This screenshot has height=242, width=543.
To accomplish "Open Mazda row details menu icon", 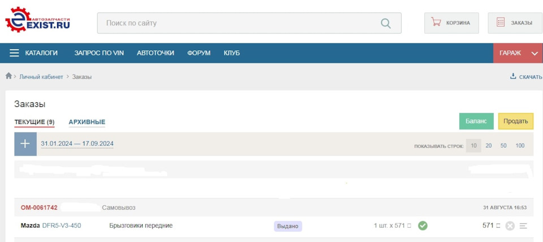I will coord(523,226).
